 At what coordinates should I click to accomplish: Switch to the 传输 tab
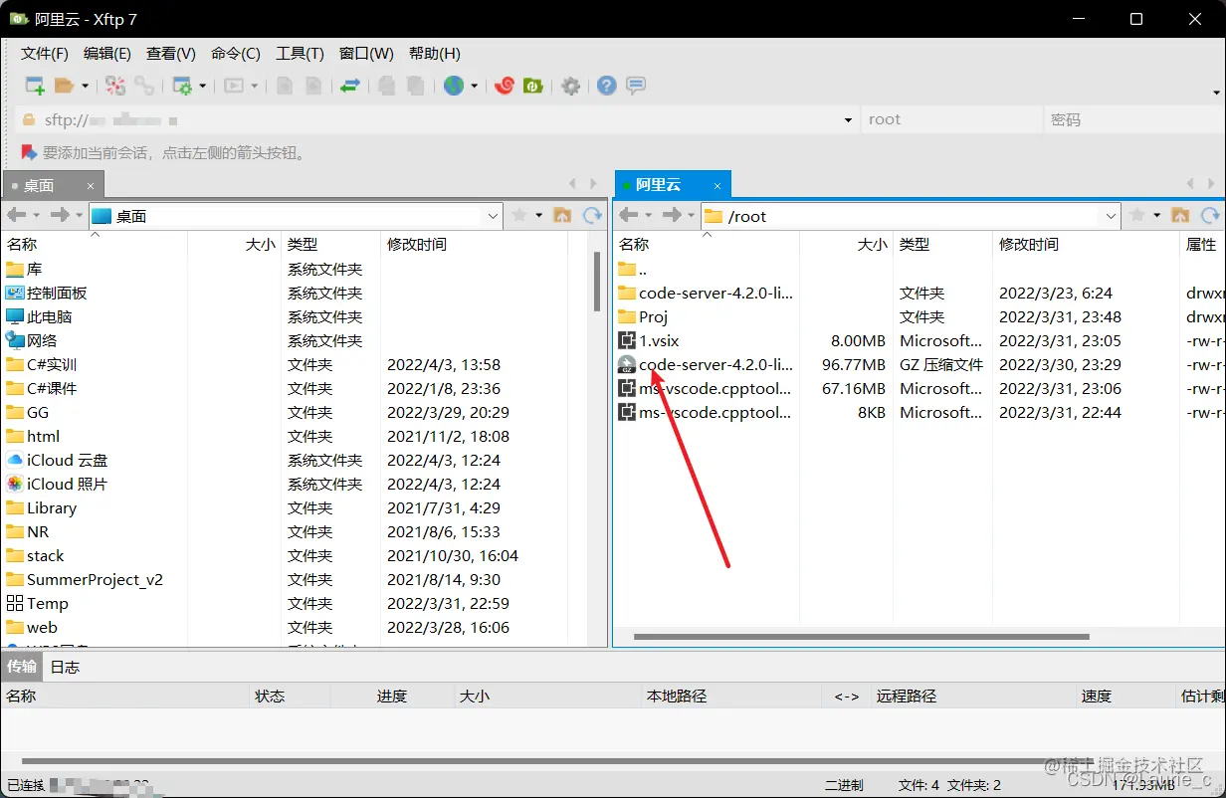pos(22,667)
